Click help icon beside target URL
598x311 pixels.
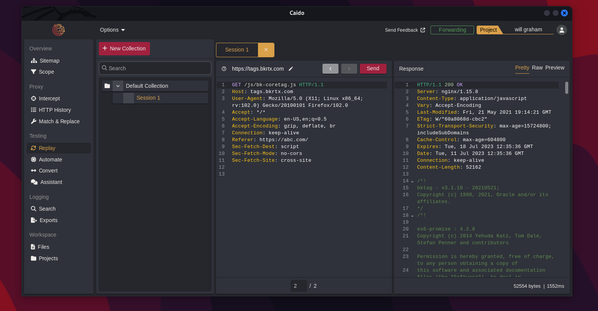[x=224, y=69]
